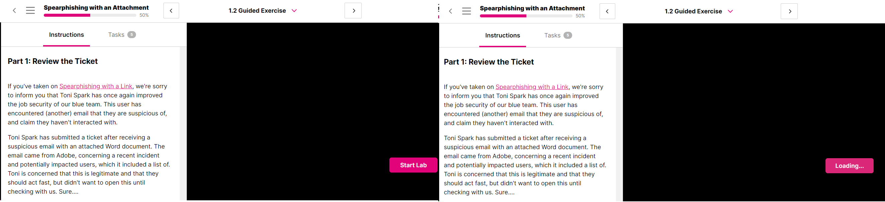Click the Loading... button
885x202 pixels.
[x=849, y=166]
